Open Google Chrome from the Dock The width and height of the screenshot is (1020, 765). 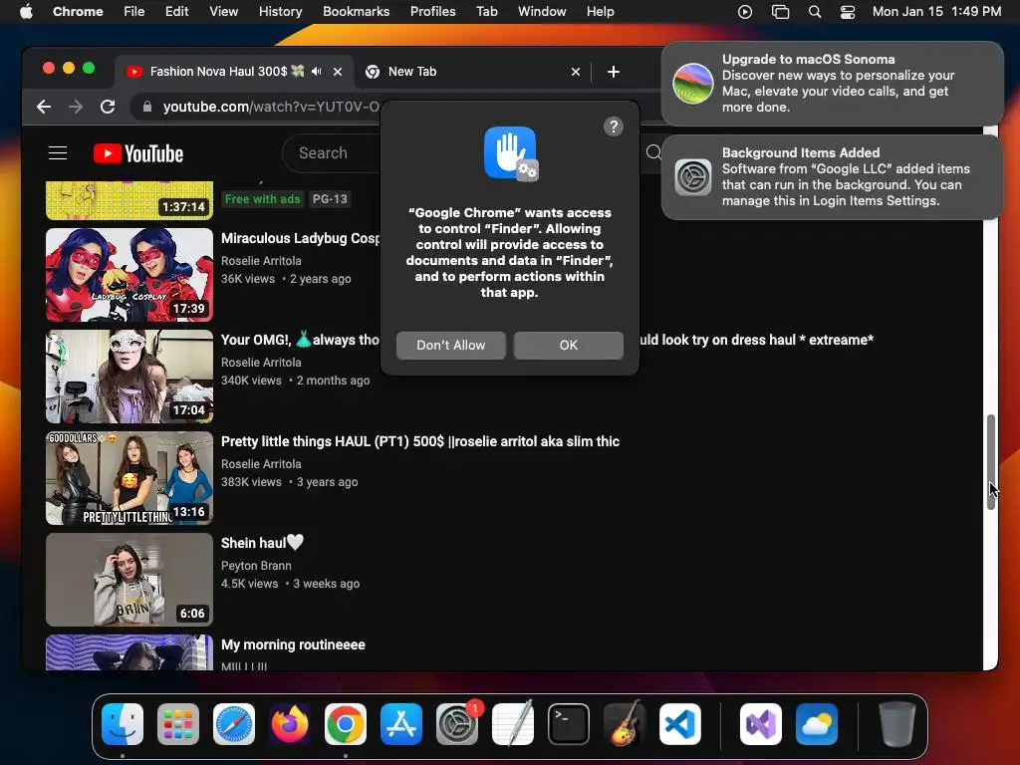tap(346, 724)
